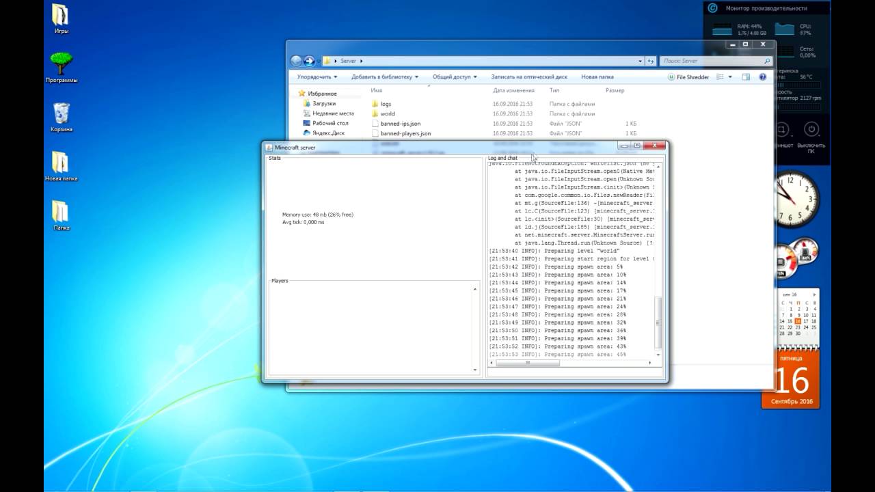The image size is (875, 492).
Task: Click the change view icon in explorer
Action: click(x=720, y=77)
